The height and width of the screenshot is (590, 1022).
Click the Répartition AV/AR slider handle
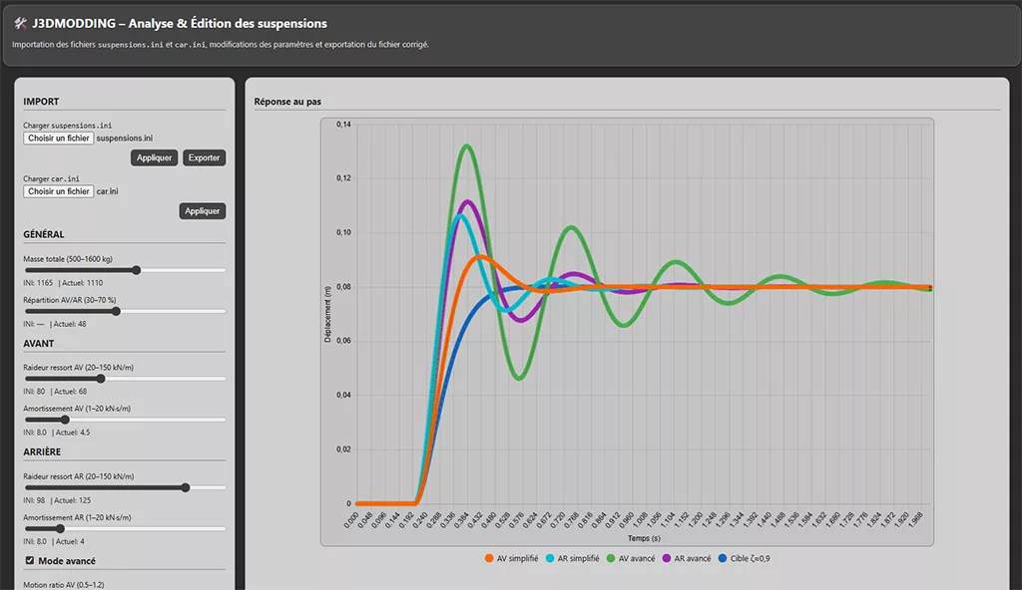(117, 311)
